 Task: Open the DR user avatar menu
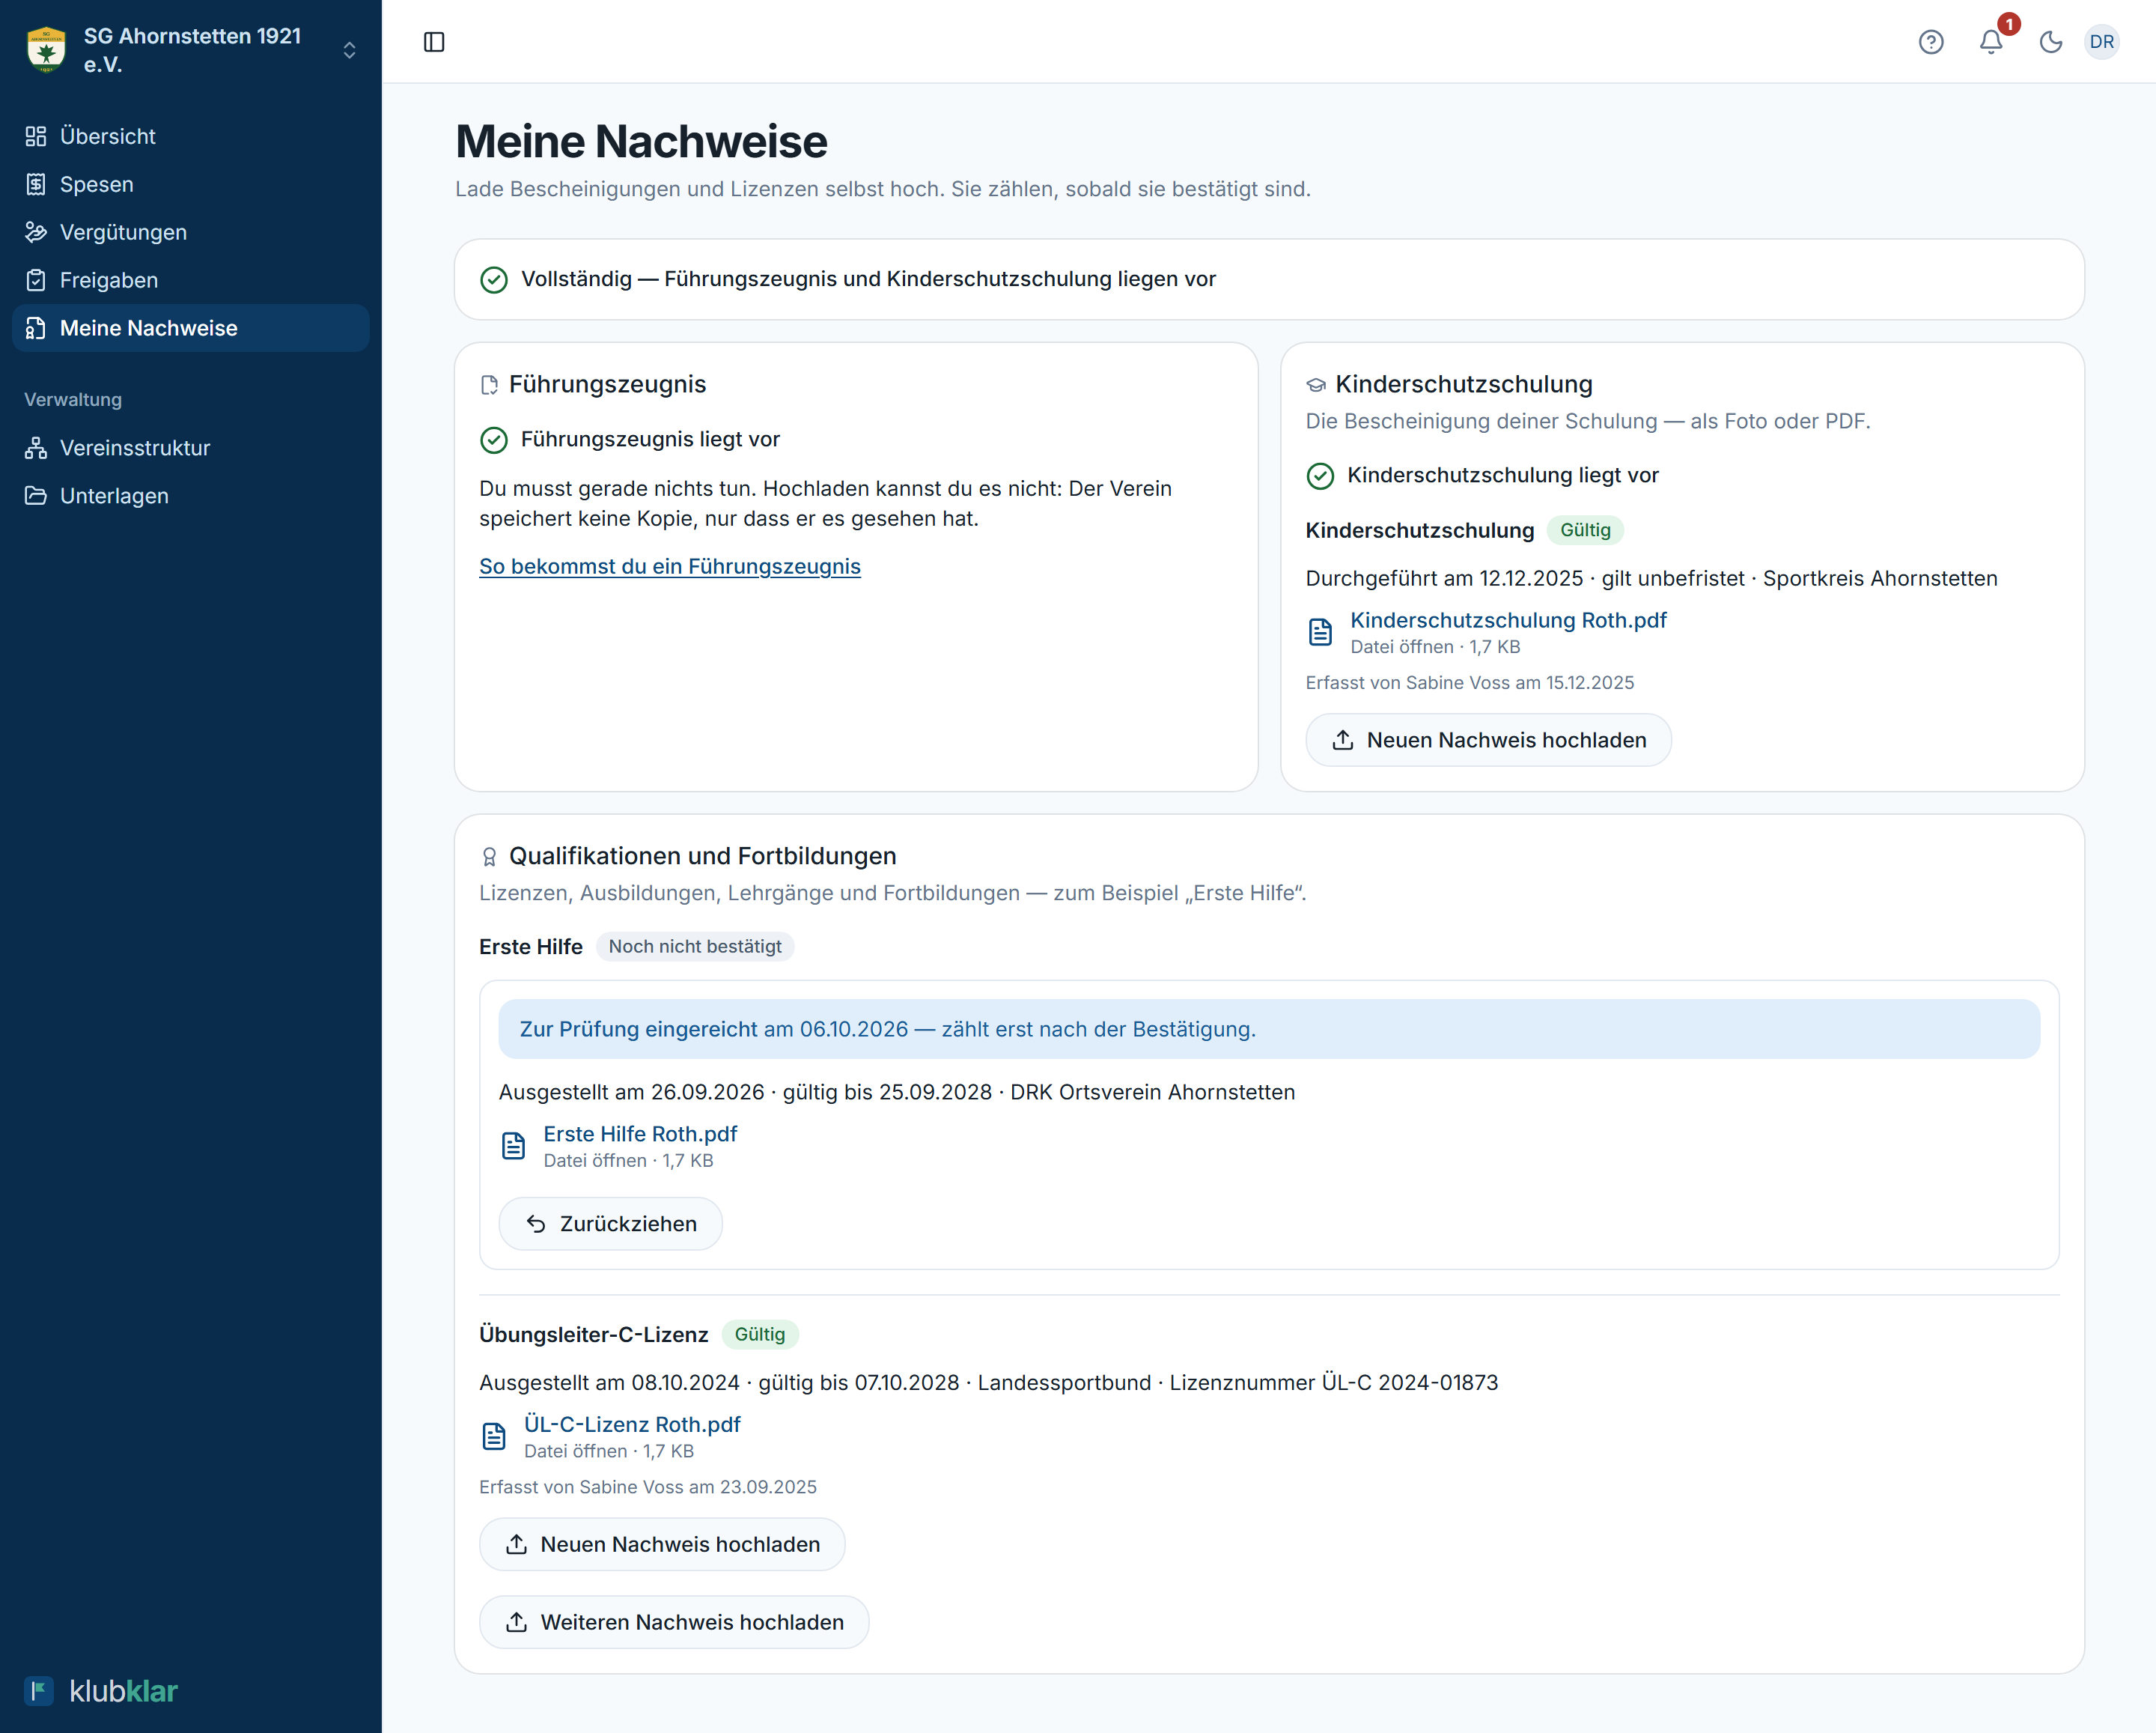point(2102,42)
